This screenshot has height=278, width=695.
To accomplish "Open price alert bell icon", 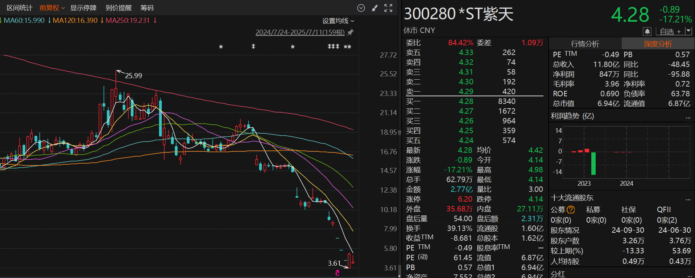I will click(647, 31).
